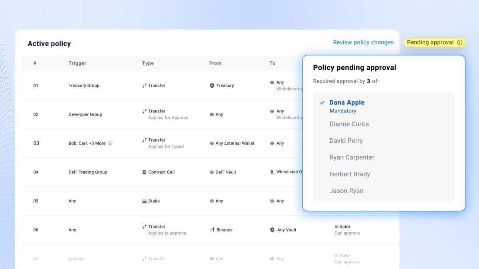The height and width of the screenshot is (269, 479).
Task: Click the Trigger column header
Action: pyautogui.click(x=77, y=63)
